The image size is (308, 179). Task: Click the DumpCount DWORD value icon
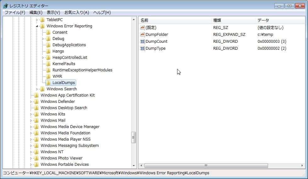click(143, 42)
